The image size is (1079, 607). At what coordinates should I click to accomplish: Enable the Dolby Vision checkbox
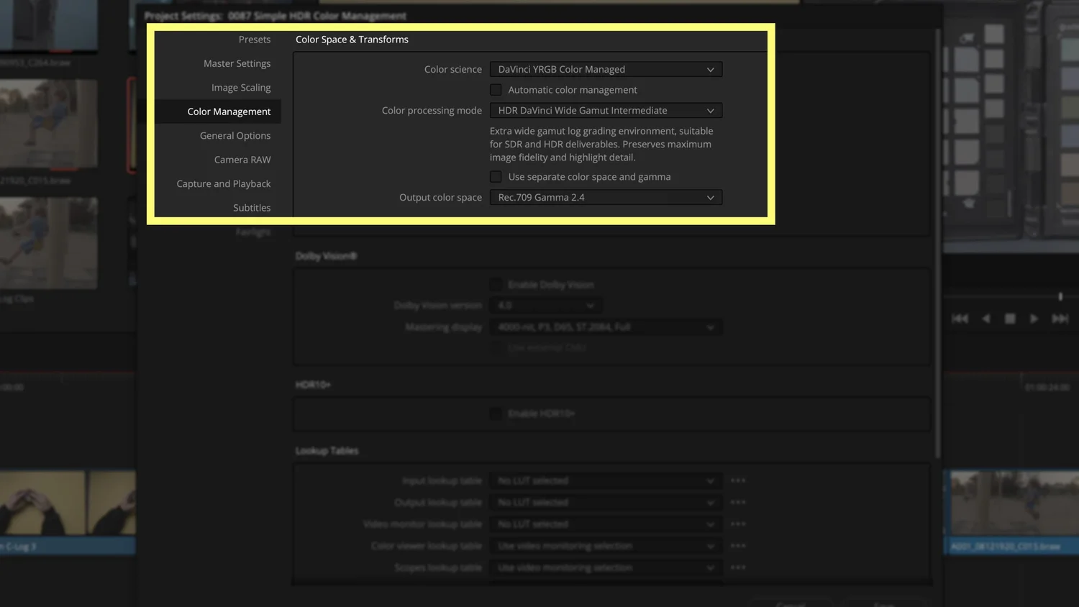pyautogui.click(x=496, y=284)
